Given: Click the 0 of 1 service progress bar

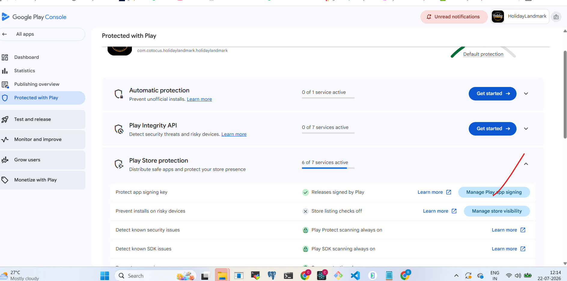Looking at the screenshot, I should click(x=328, y=98).
